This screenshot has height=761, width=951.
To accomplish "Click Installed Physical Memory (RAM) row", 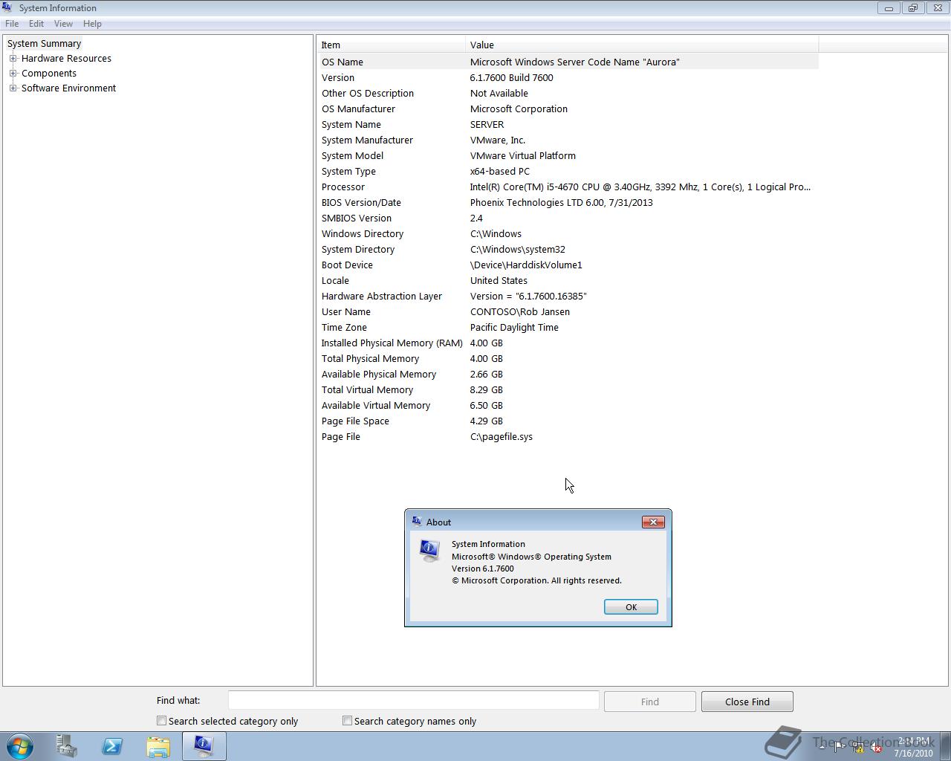I will pos(568,343).
